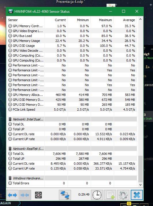Close sensors with the blue X button
The width and height of the screenshot is (153, 206).
137,195
